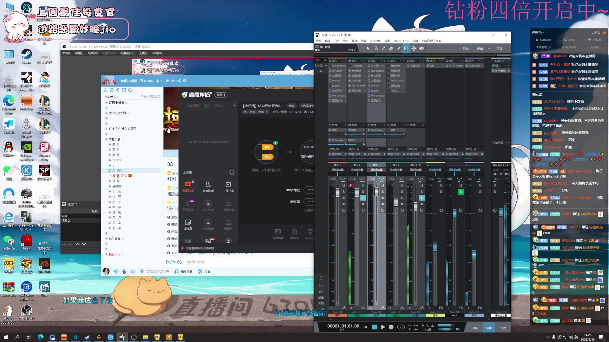Bypass the Beat Delay insert effect
The height and width of the screenshot is (342, 609).
pyautogui.click(x=467, y=66)
